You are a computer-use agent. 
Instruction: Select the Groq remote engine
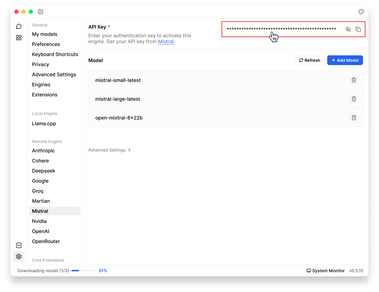pyautogui.click(x=38, y=191)
